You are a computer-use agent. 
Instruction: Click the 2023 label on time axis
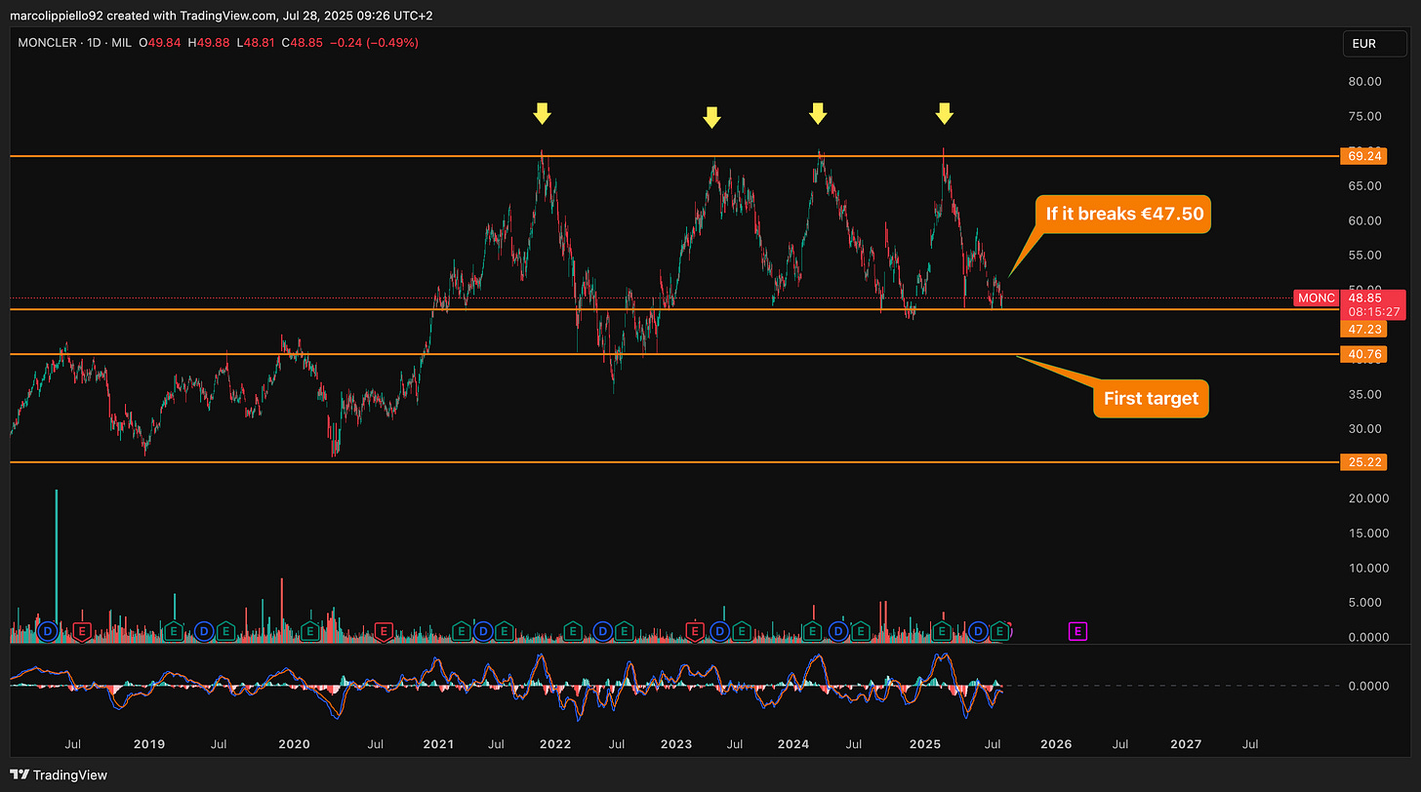click(675, 743)
